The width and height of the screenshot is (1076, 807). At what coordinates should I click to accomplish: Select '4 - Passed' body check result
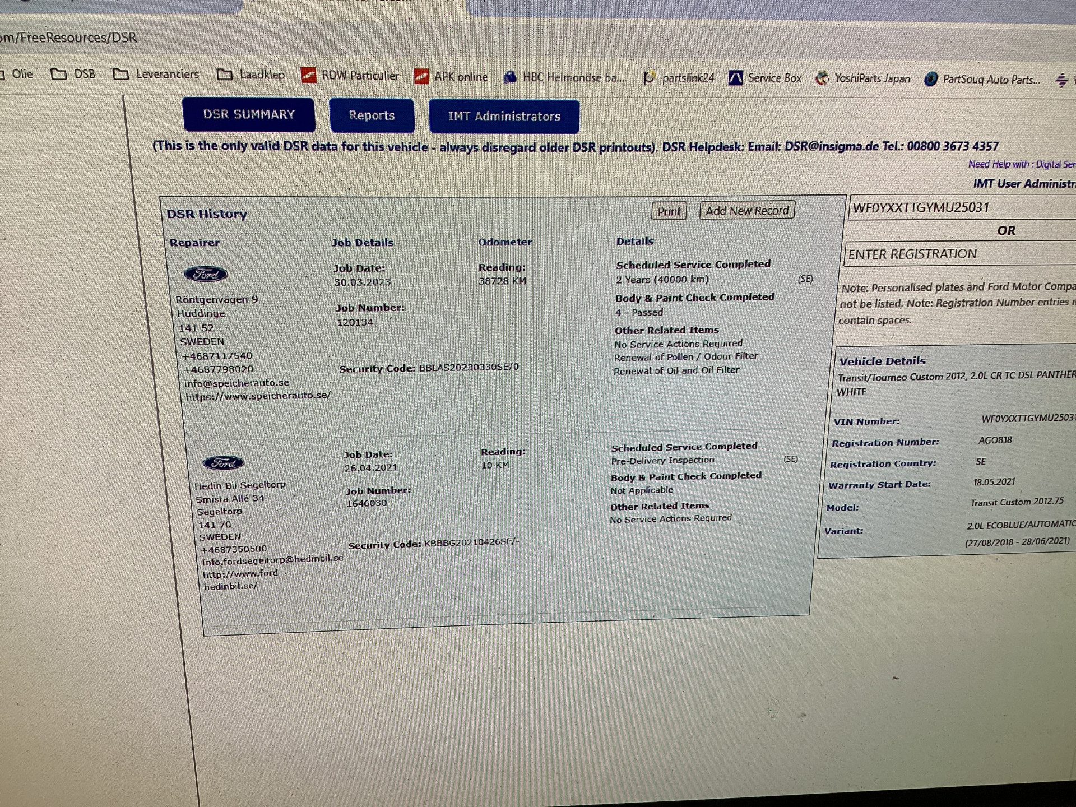click(639, 312)
